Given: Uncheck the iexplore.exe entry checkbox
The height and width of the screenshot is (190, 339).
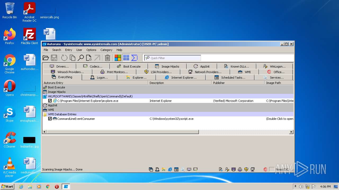Looking at the screenshot, I should [50, 101].
